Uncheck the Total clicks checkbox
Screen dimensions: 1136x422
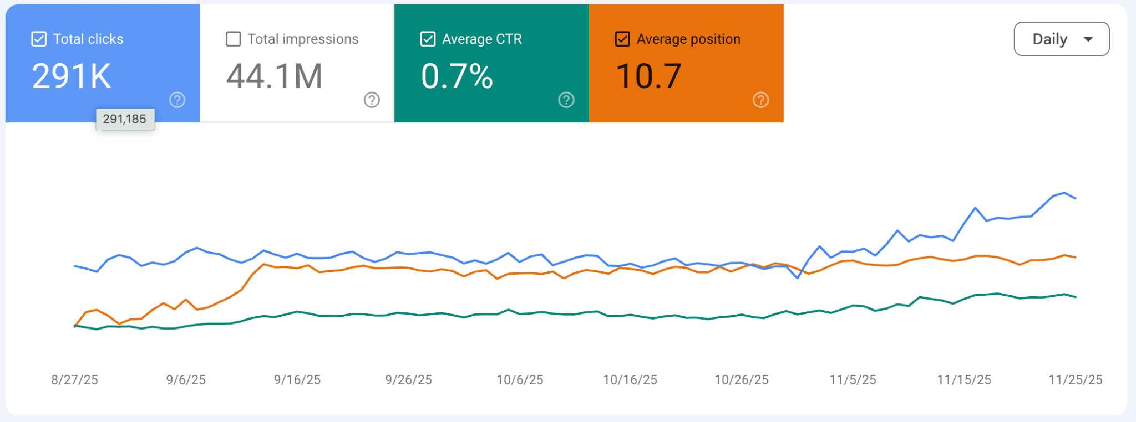coord(39,39)
